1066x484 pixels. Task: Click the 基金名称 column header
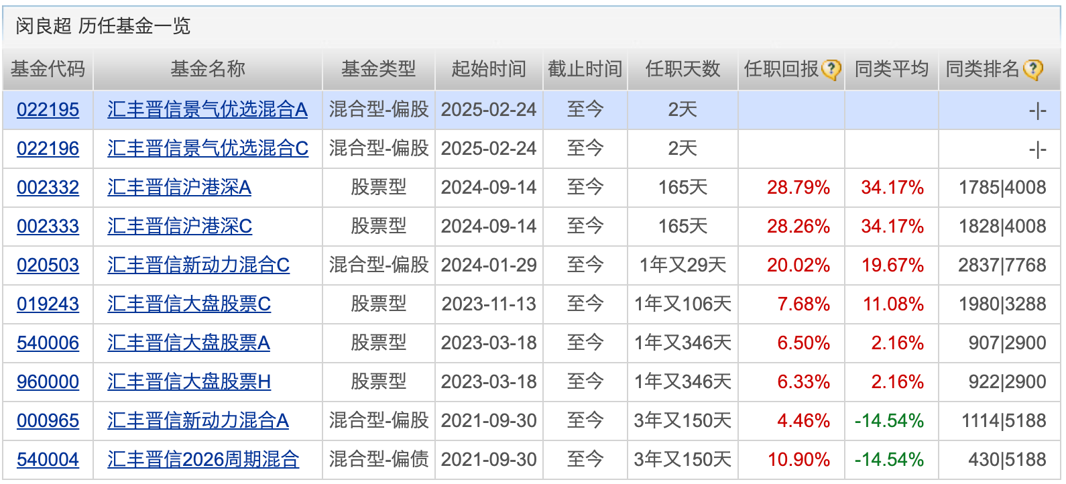(x=208, y=69)
